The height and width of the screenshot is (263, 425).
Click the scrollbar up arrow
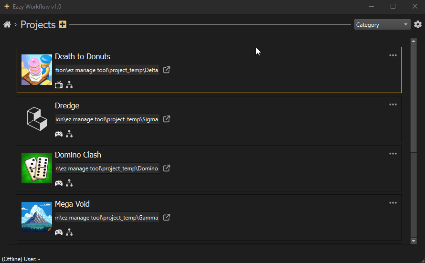[414, 42]
